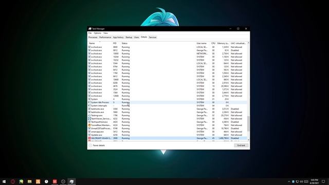Select the System interrupts row
The image size is (329, 185).
[168, 106]
